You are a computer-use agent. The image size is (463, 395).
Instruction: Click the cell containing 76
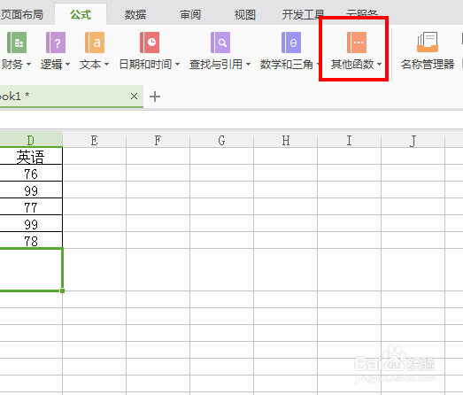tap(31, 173)
